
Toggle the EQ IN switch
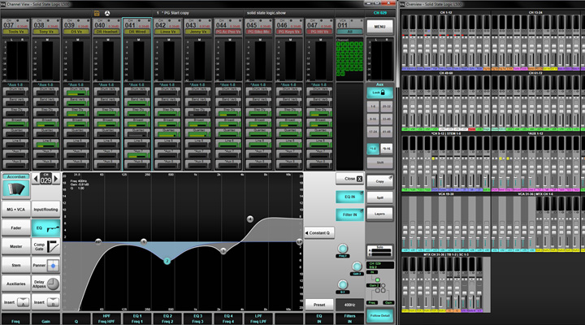pos(349,196)
